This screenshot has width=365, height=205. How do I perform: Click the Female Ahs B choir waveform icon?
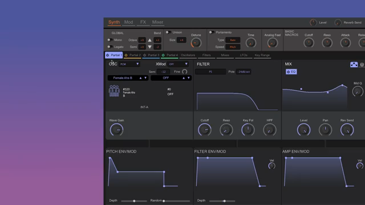[114, 91]
